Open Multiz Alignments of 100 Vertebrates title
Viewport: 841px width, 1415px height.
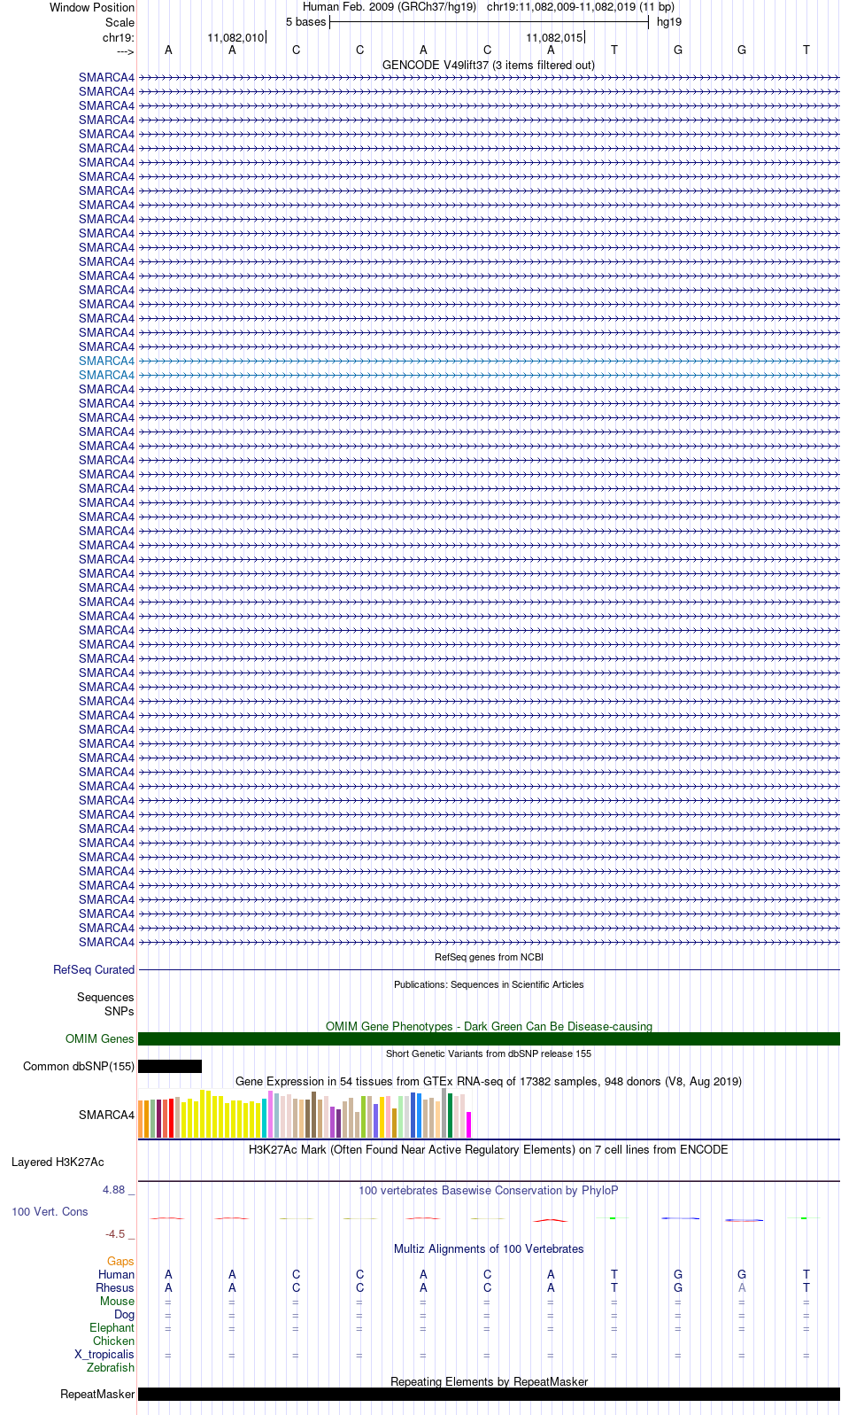pyautogui.click(x=489, y=1248)
